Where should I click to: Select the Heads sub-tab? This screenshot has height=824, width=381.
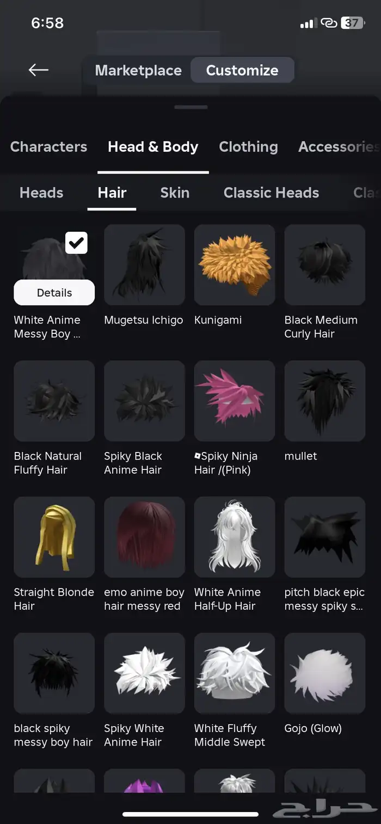click(41, 193)
